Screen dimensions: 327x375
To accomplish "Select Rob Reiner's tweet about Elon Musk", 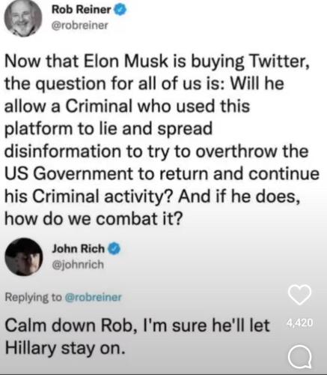I will pyautogui.click(x=162, y=139).
